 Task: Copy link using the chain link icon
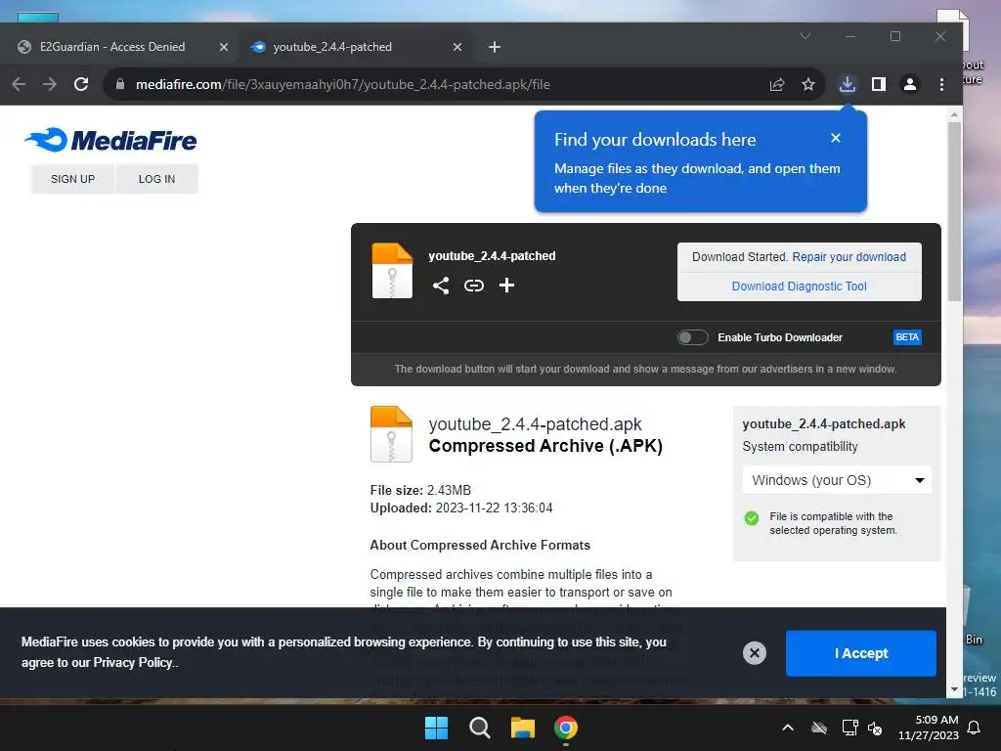tap(474, 285)
